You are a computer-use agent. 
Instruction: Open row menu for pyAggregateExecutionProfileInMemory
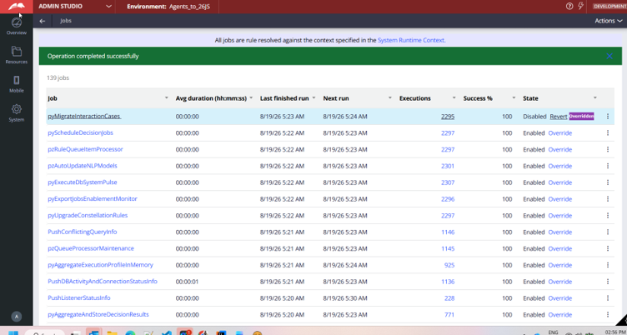[608, 265]
